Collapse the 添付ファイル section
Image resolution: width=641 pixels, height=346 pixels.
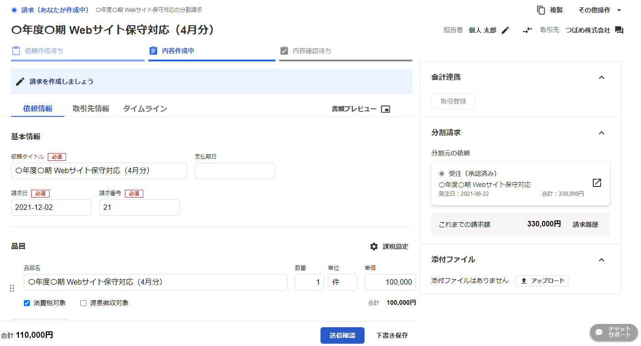602,260
